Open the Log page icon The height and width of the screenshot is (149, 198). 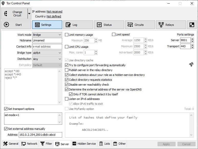tap(68, 25)
